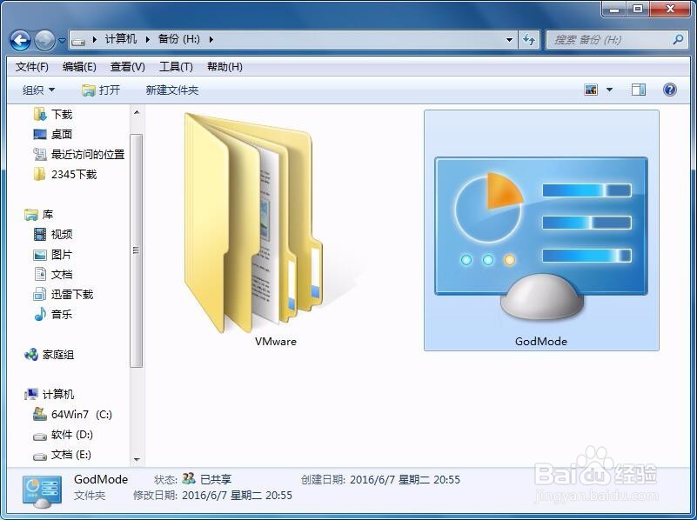The height and width of the screenshot is (520, 697).
Task: Click the Help question mark icon
Action: 668,89
